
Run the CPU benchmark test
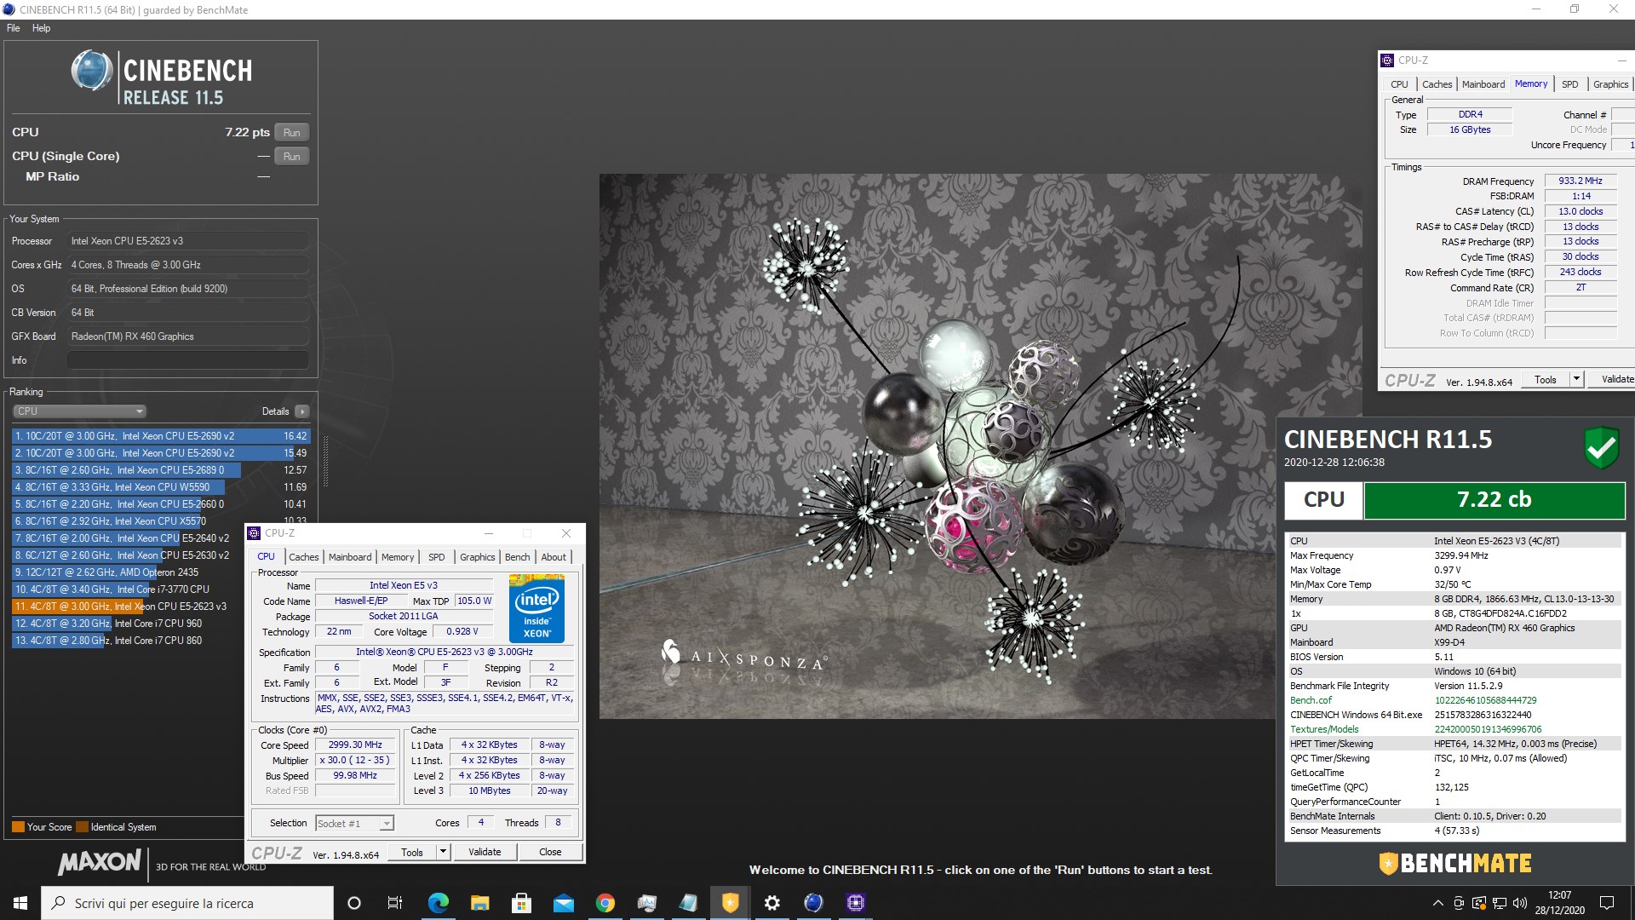[x=291, y=133]
